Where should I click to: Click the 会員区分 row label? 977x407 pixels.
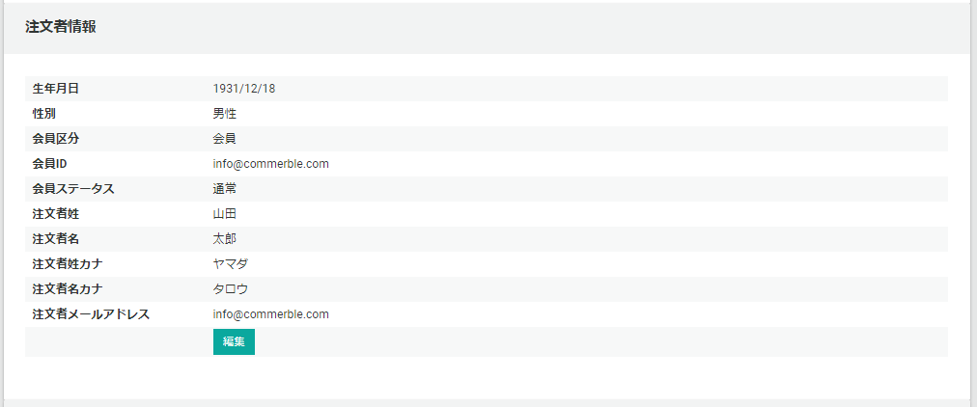tap(55, 139)
